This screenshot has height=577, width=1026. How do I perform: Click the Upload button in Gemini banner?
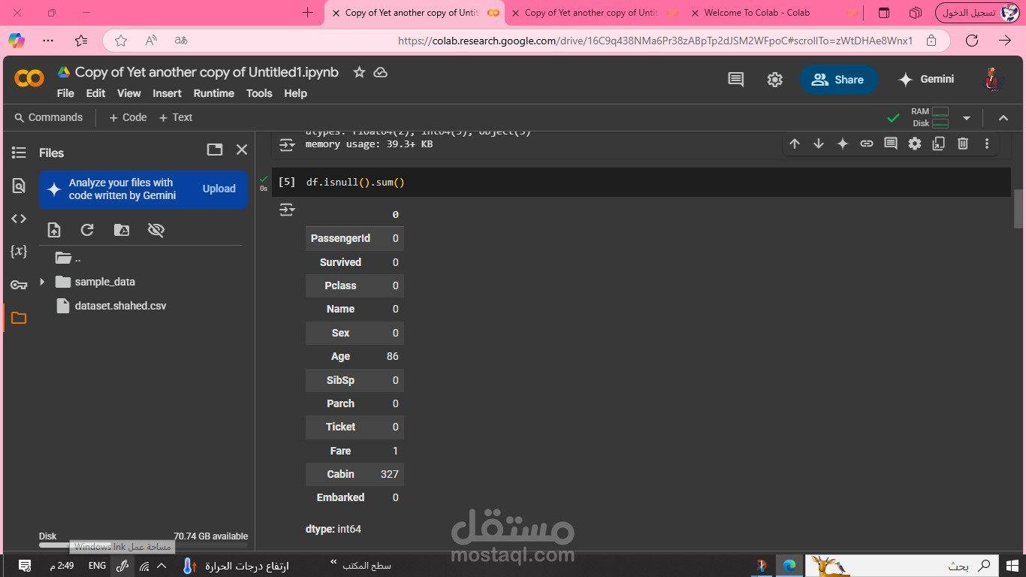click(x=219, y=189)
